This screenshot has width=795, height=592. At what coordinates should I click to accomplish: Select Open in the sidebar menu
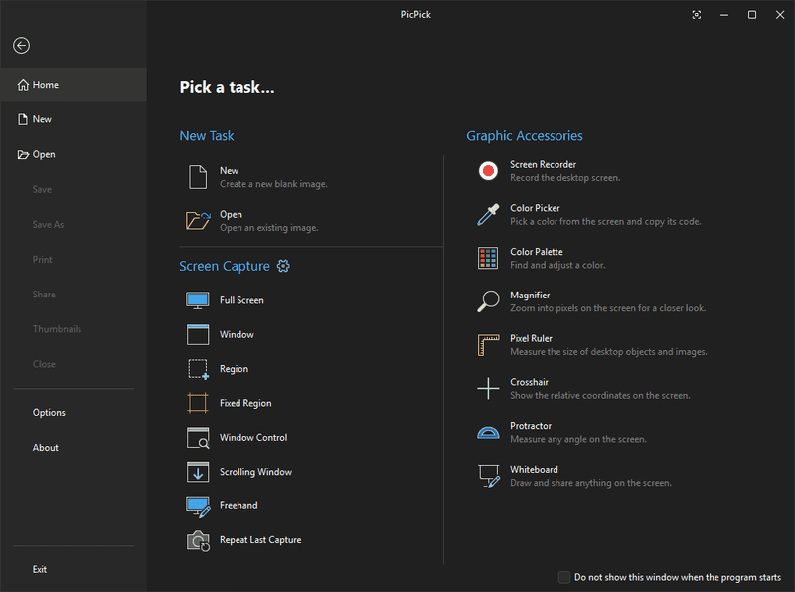pyautogui.click(x=74, y=155)
